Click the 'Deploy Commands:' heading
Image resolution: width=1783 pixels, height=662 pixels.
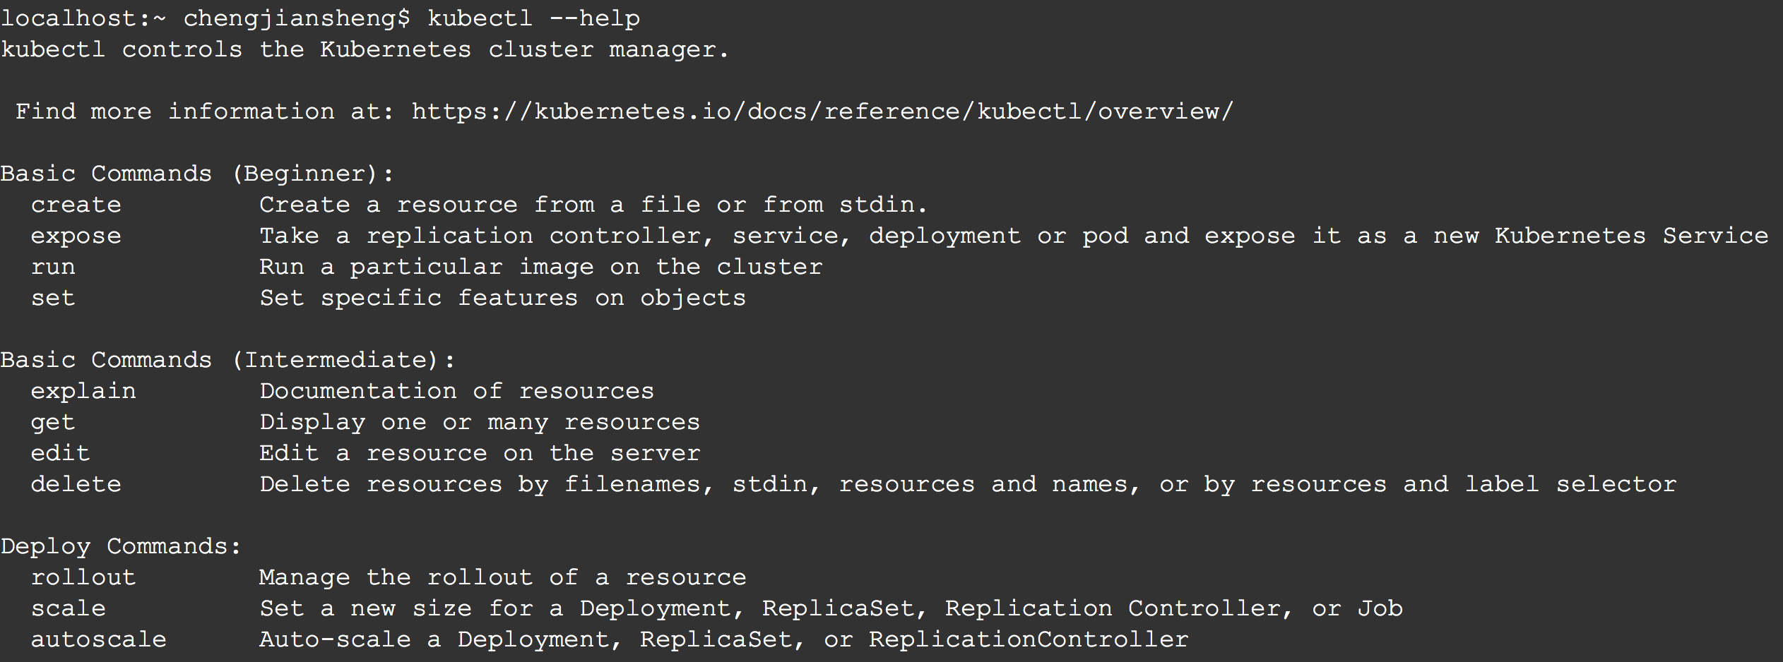tap(121, 546)
